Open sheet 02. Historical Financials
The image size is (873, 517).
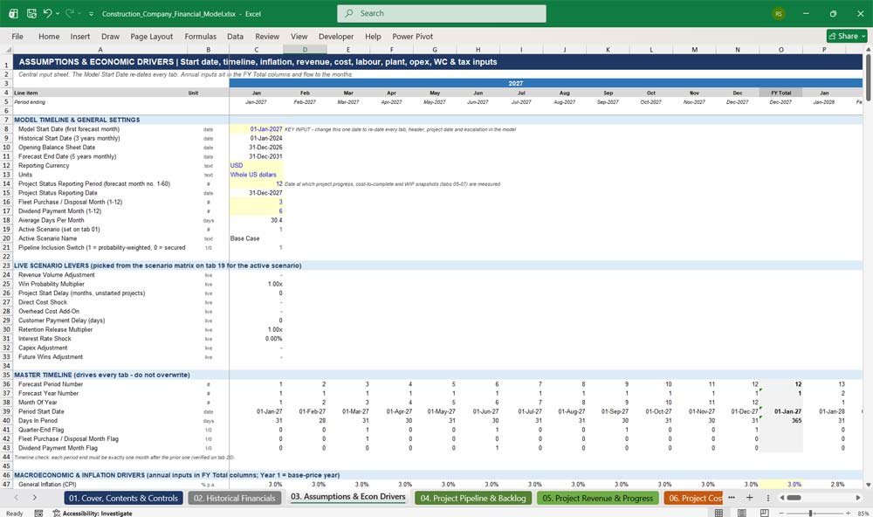(x=234, y=498)
